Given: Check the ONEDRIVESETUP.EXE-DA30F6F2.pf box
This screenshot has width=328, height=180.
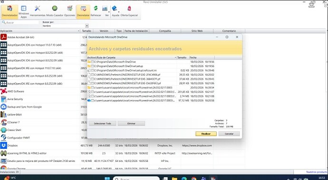Looking at the screenshot, I should [92, 83].
